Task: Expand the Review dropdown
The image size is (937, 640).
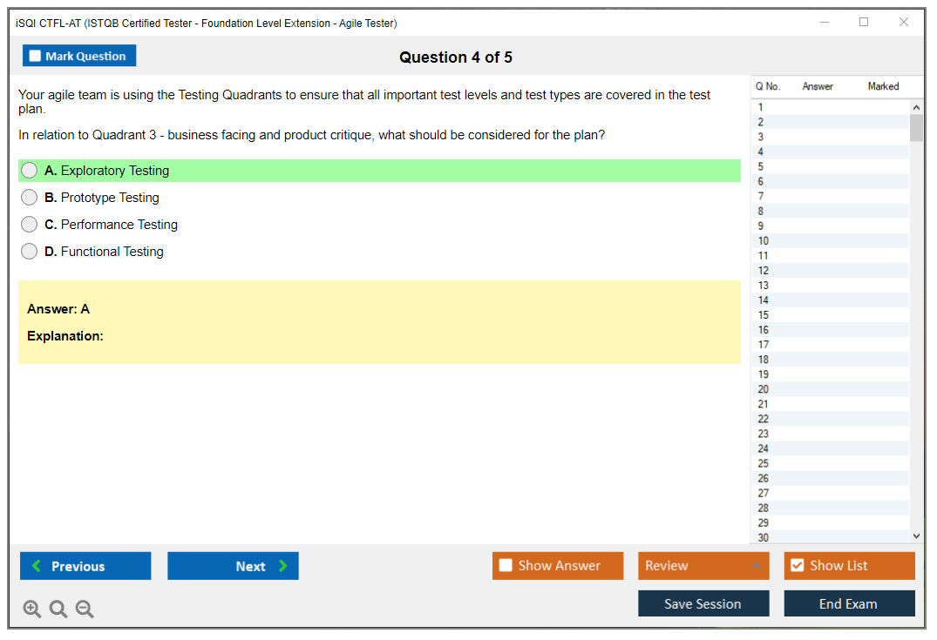Action: click(x=756, y=566)
